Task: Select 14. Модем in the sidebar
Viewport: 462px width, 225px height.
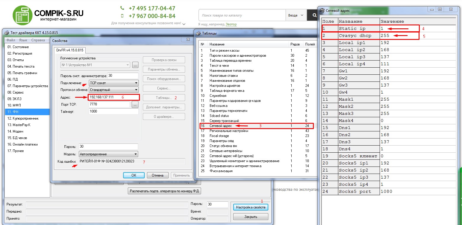Action: (x=28, y=131)
